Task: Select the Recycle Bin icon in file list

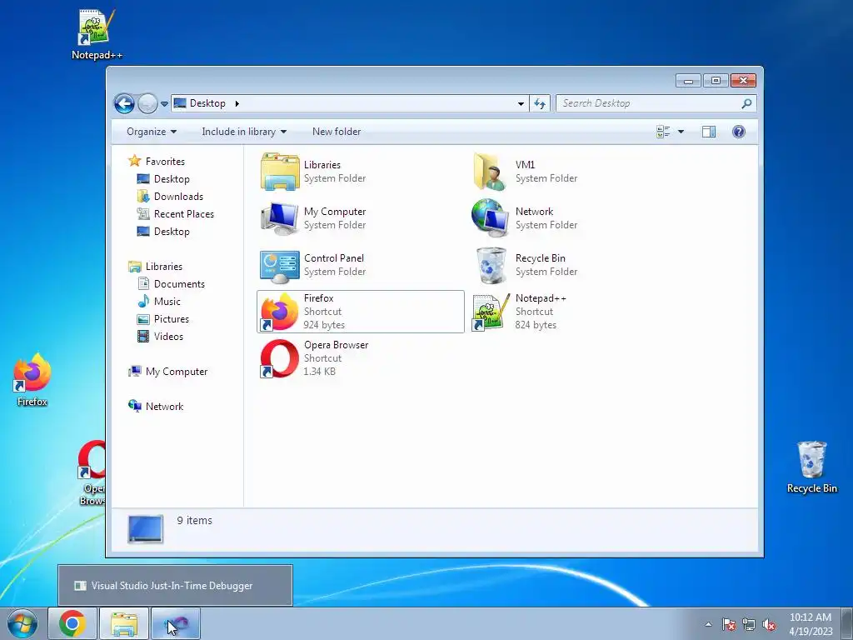Action: pyautogui.click(x=491, y=265)
